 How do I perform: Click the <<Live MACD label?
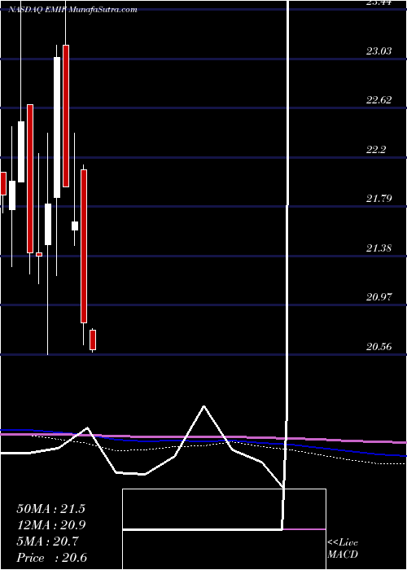343,549
